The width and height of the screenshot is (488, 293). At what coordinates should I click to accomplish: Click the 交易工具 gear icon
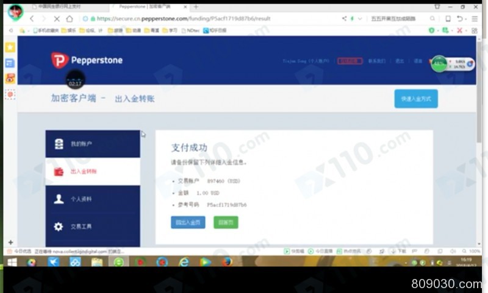[59, 227]
